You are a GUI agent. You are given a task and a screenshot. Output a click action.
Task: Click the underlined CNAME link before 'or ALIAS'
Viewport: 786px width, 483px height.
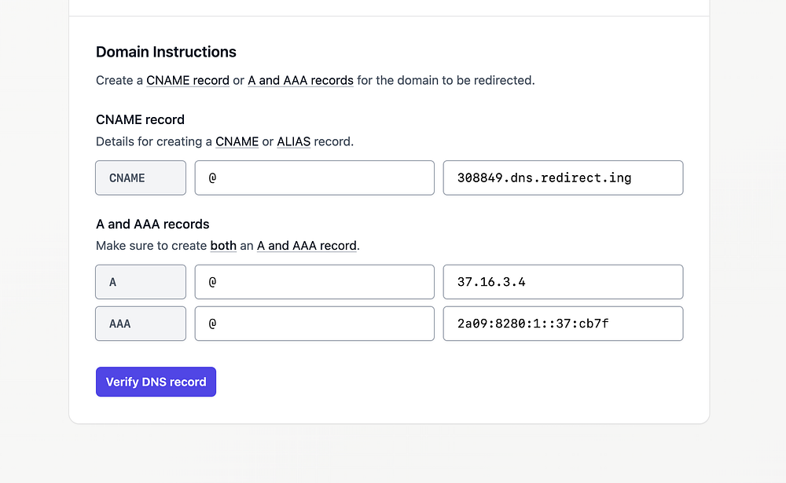click(237, 141)
